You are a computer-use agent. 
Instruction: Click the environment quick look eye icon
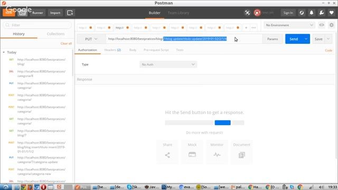[x=322, y=25]
